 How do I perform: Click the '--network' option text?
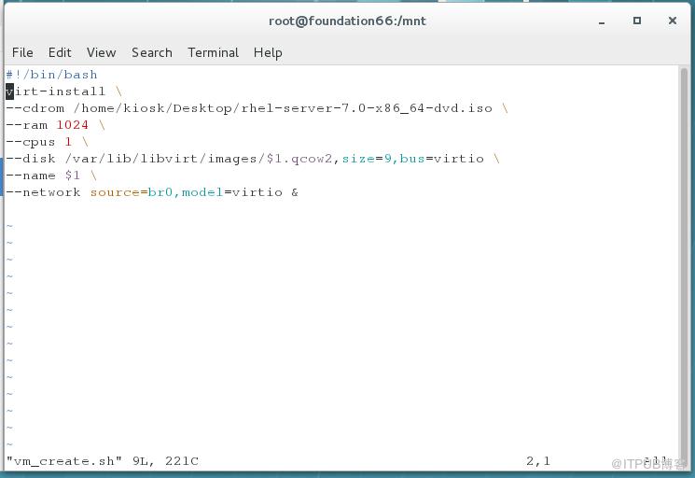(43, 192)
